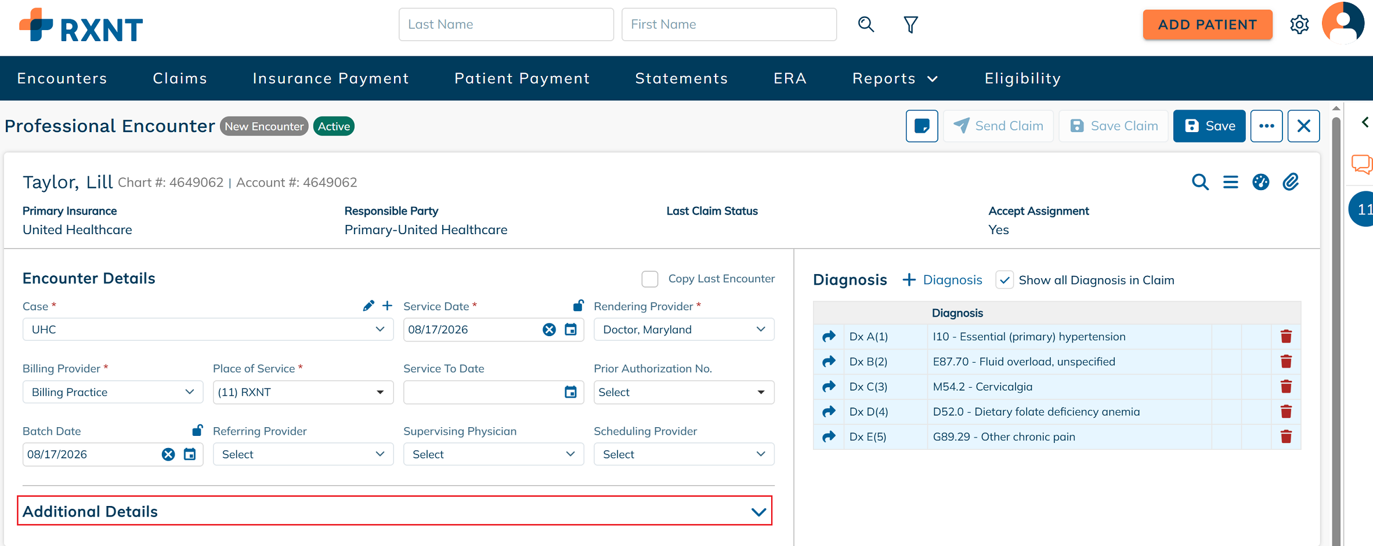This screenshot has height=546, width=1373.
Task: Clear the Service Date value
Action: pos(549,329)
